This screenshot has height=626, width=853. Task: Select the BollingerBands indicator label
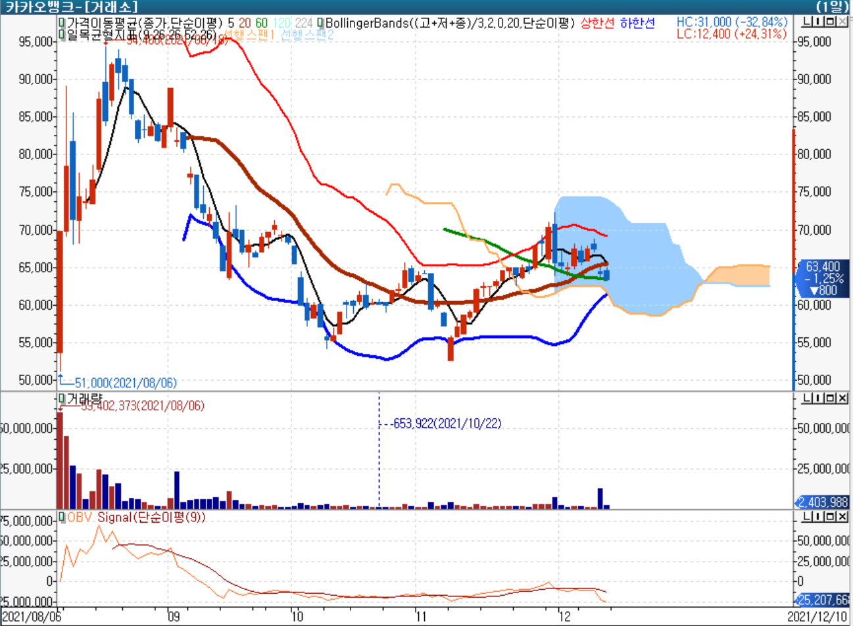[x=450, y=23]
